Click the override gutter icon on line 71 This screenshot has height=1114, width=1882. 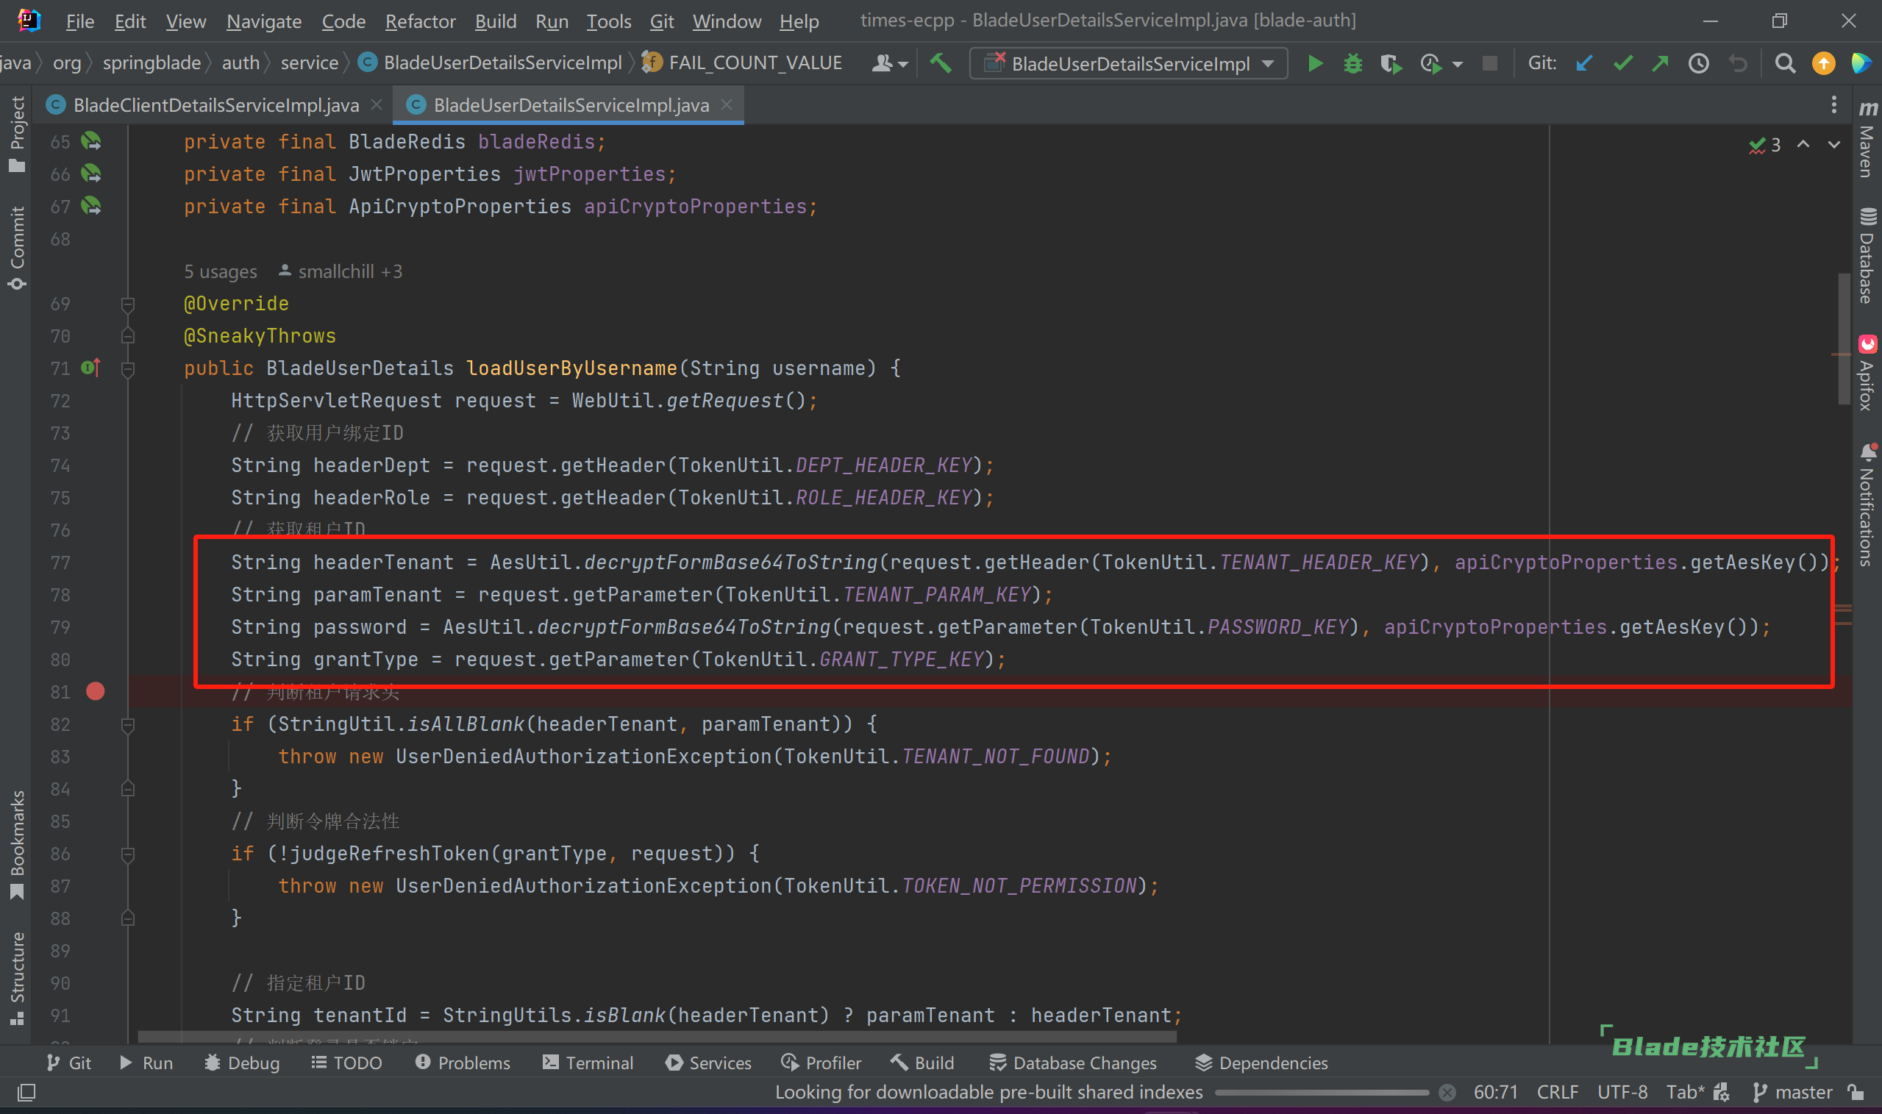[x=91, y=368]
